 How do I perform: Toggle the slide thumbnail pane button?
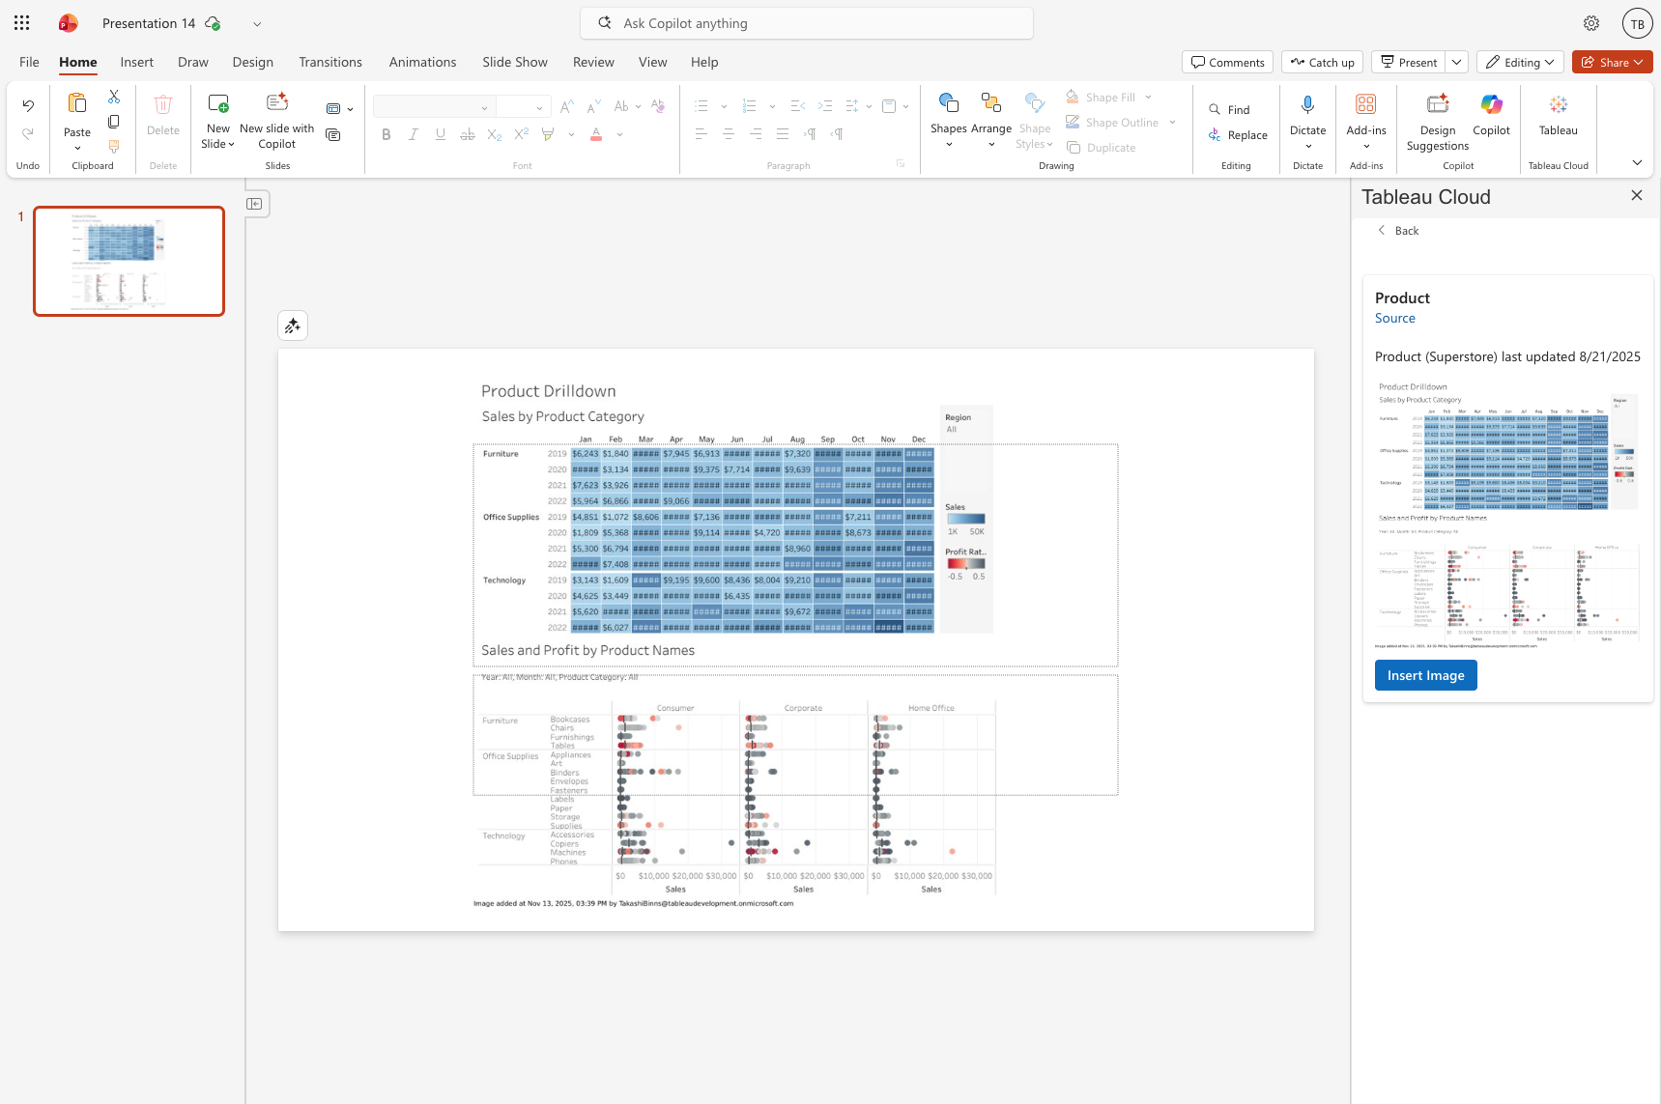[x=255, y=204]
